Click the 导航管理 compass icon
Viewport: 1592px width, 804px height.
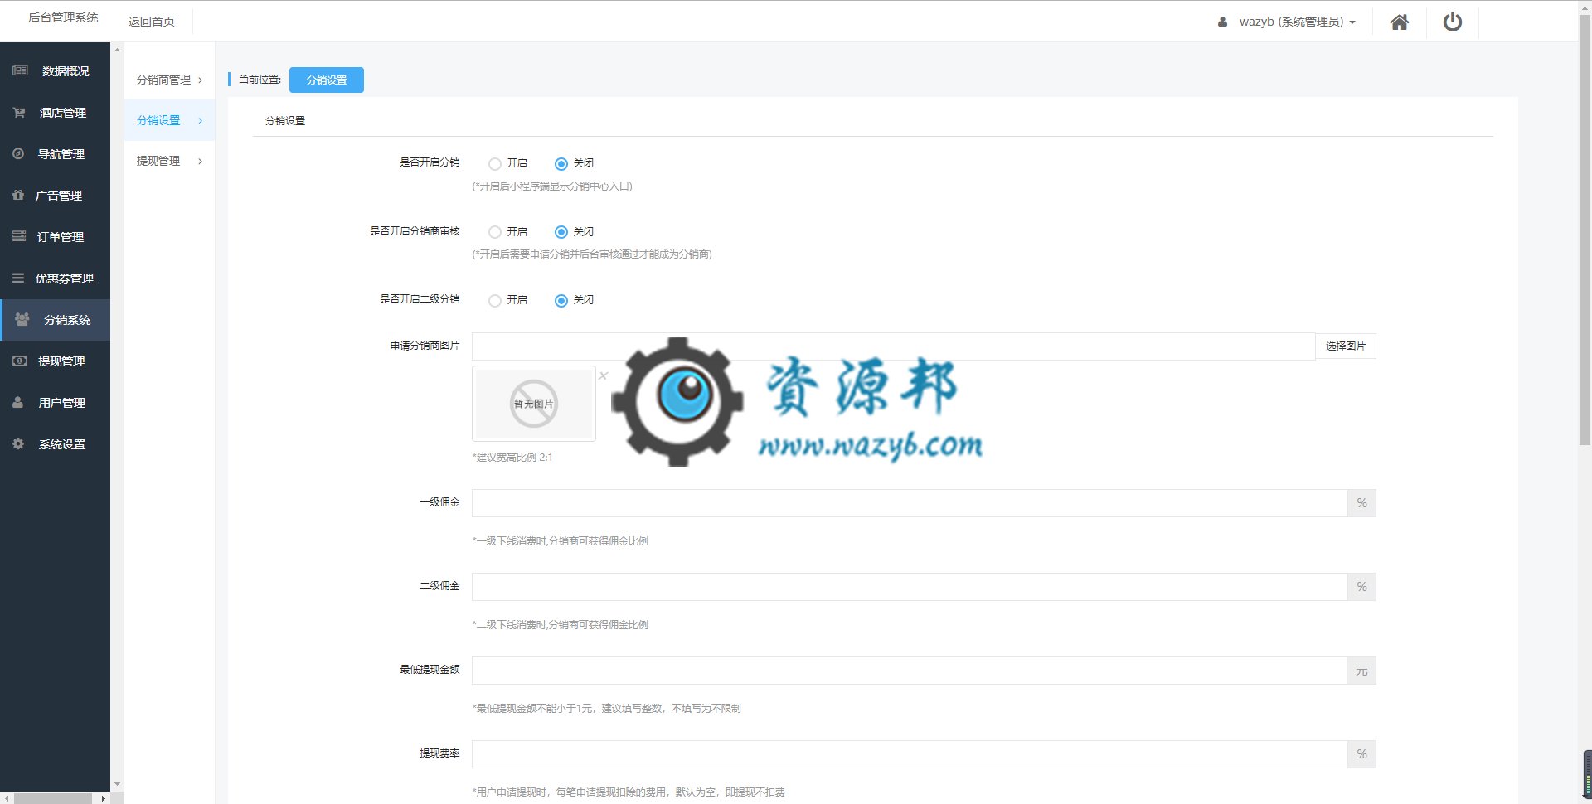point(18,153)
